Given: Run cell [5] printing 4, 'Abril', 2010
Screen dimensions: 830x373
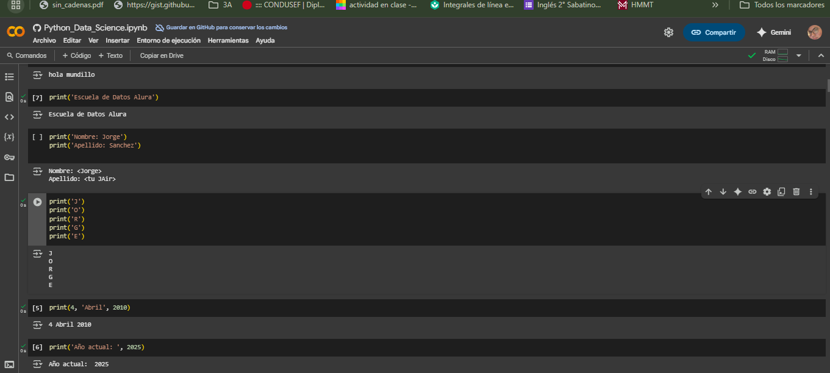Looking at the screenshot, I should [x=37, y=308].
